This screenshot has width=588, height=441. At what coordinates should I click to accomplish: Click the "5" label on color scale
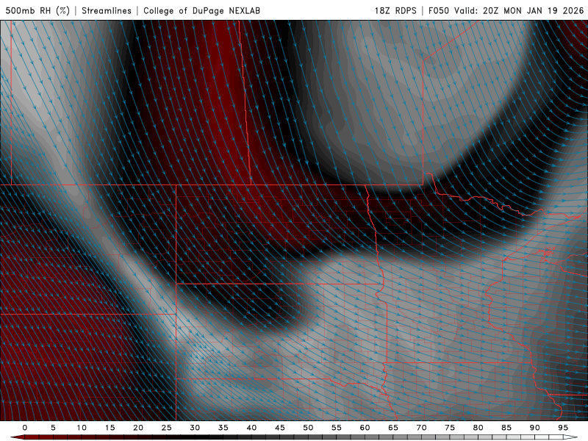[53, 428]
